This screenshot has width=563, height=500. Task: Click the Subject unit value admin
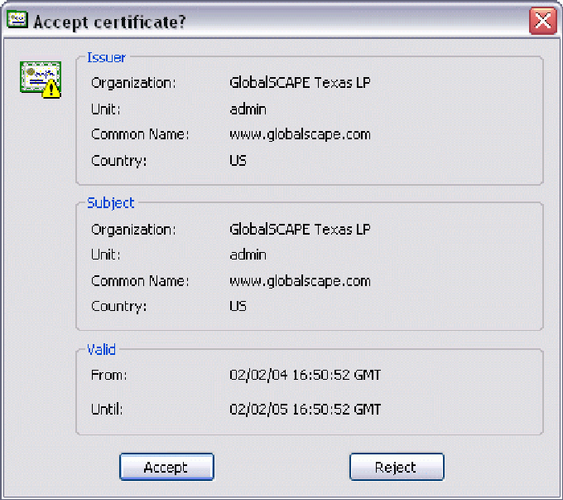pos(248,255)
